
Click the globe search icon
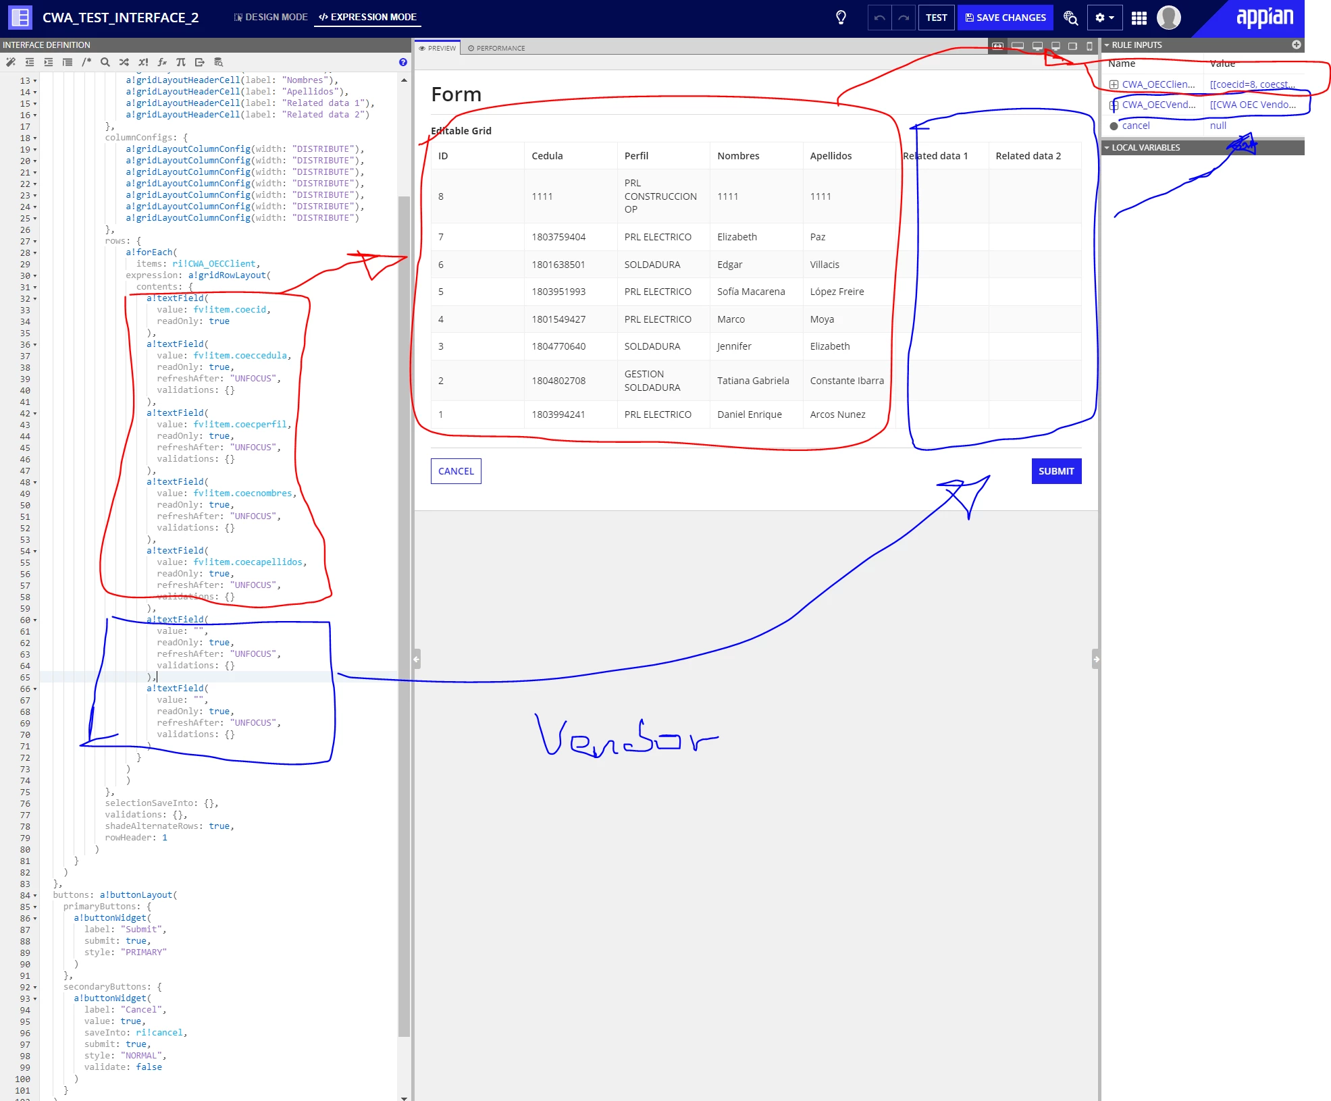[x=1070, y=18]
